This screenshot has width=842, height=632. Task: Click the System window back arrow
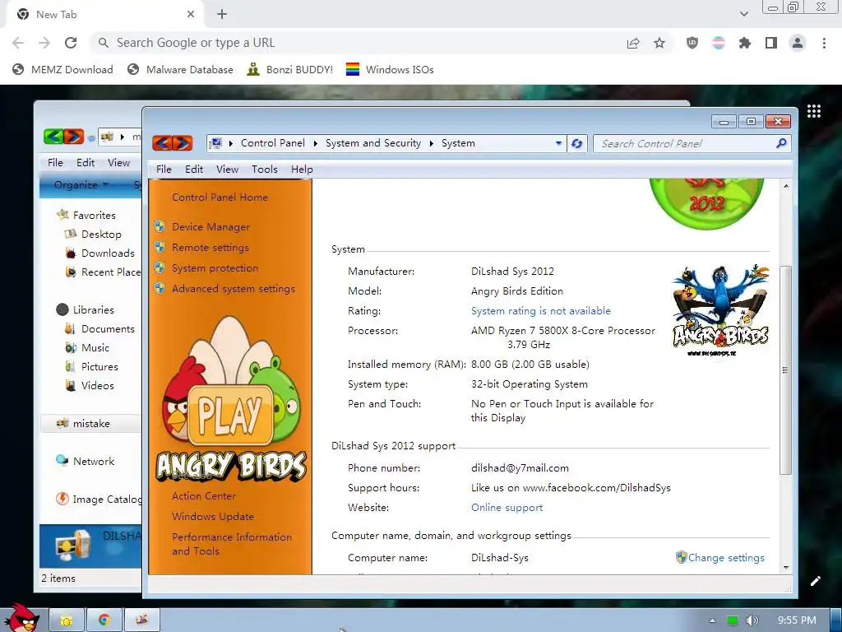tap(162, 143)
